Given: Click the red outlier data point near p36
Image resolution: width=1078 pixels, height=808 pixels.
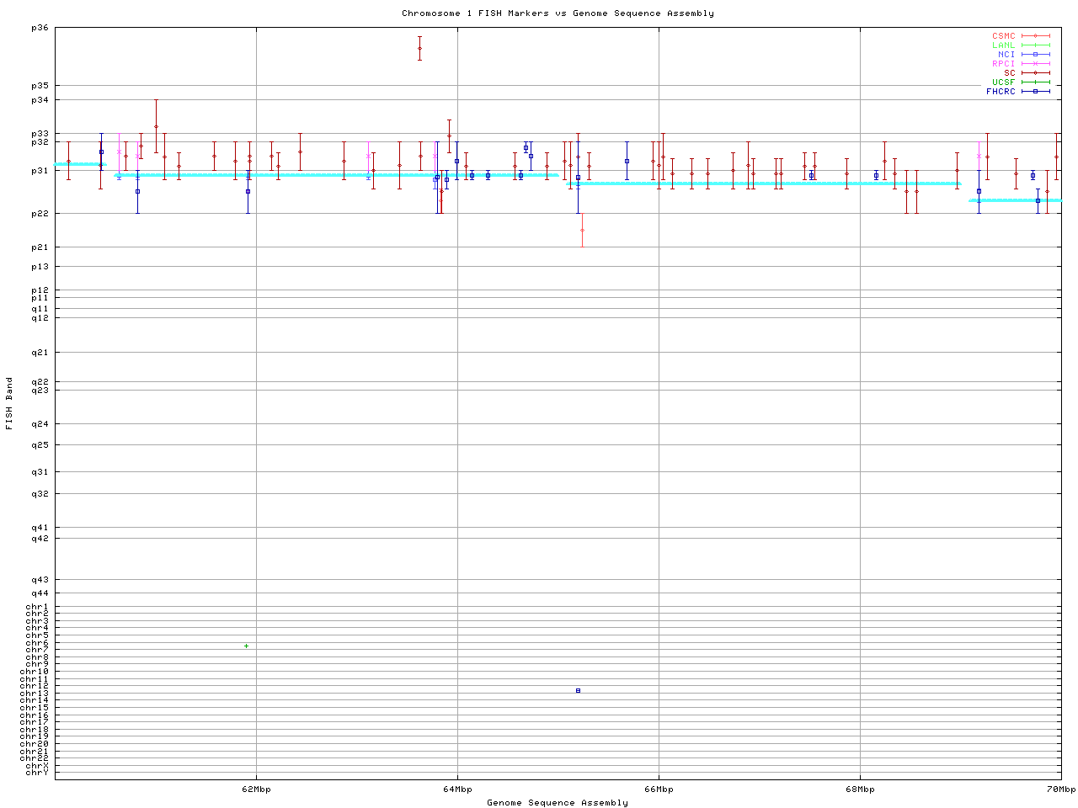Looking at the screenshot, I should [419, 48].
